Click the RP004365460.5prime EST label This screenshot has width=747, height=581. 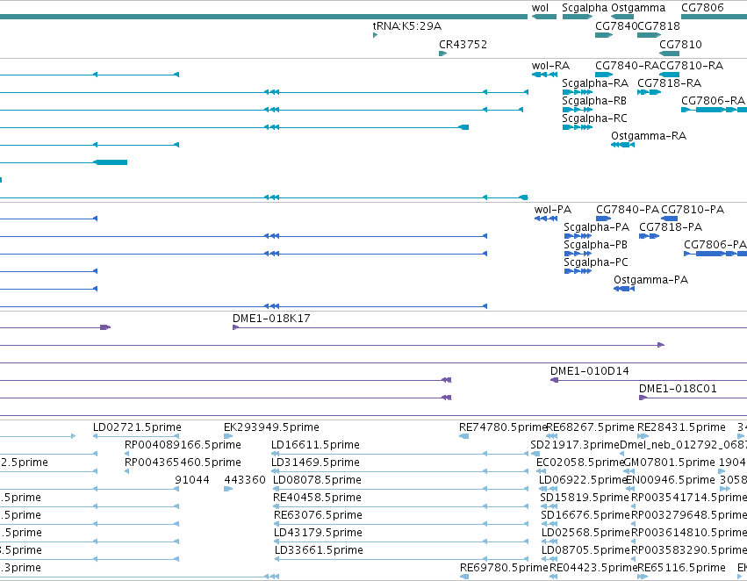tap(183, 463)
